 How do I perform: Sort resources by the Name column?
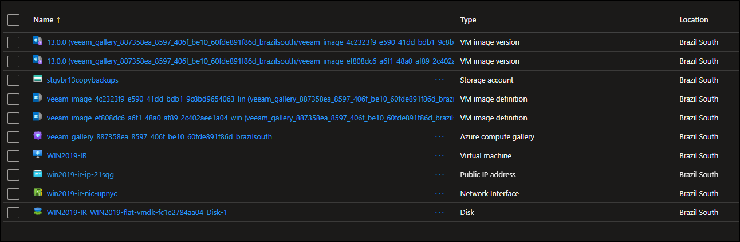(x=44, y=20)
